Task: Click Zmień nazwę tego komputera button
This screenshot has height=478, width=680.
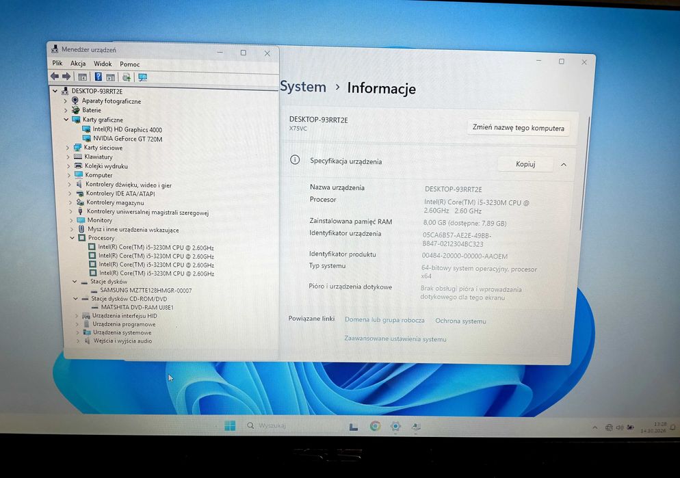Action: coord(519,128)
